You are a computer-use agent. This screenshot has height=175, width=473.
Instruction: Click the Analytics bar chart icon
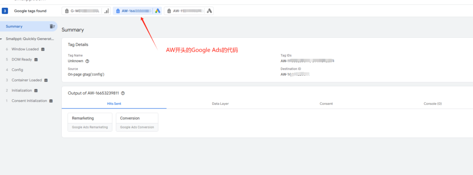point(107,11)
